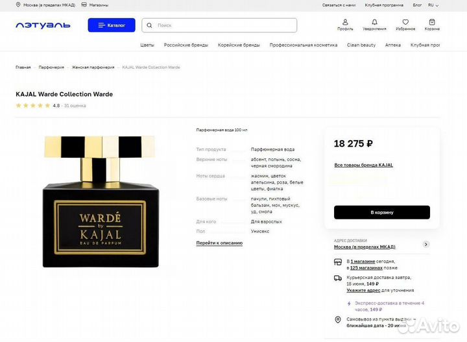Open Все товары бренда KAJAL link
Viewport: 467px width, 342px height.
[364, 165]
